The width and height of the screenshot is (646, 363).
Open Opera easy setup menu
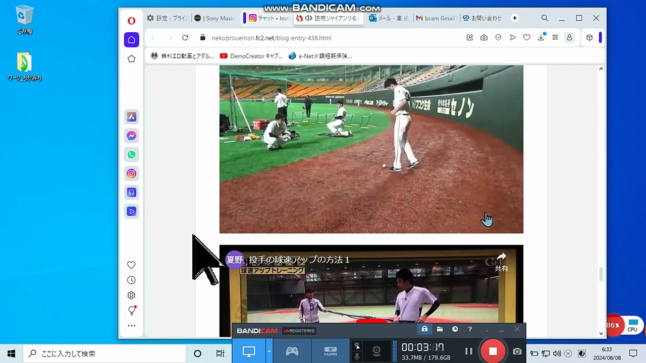click(x=555, y=38)
